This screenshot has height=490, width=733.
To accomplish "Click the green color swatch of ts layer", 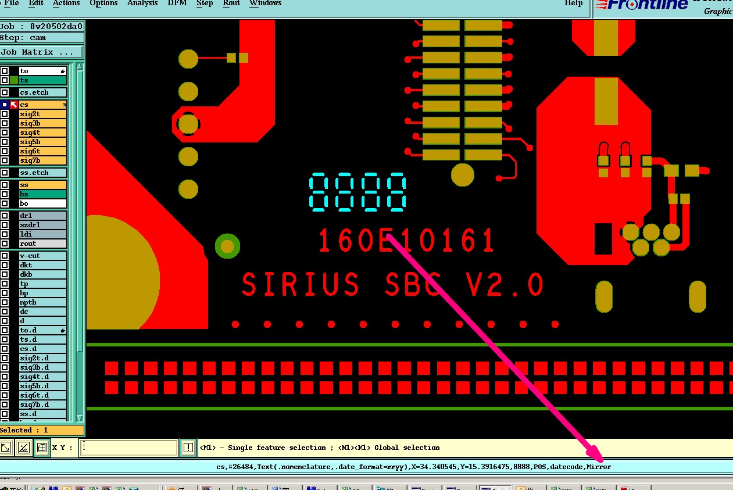I will tap(14, 80).
